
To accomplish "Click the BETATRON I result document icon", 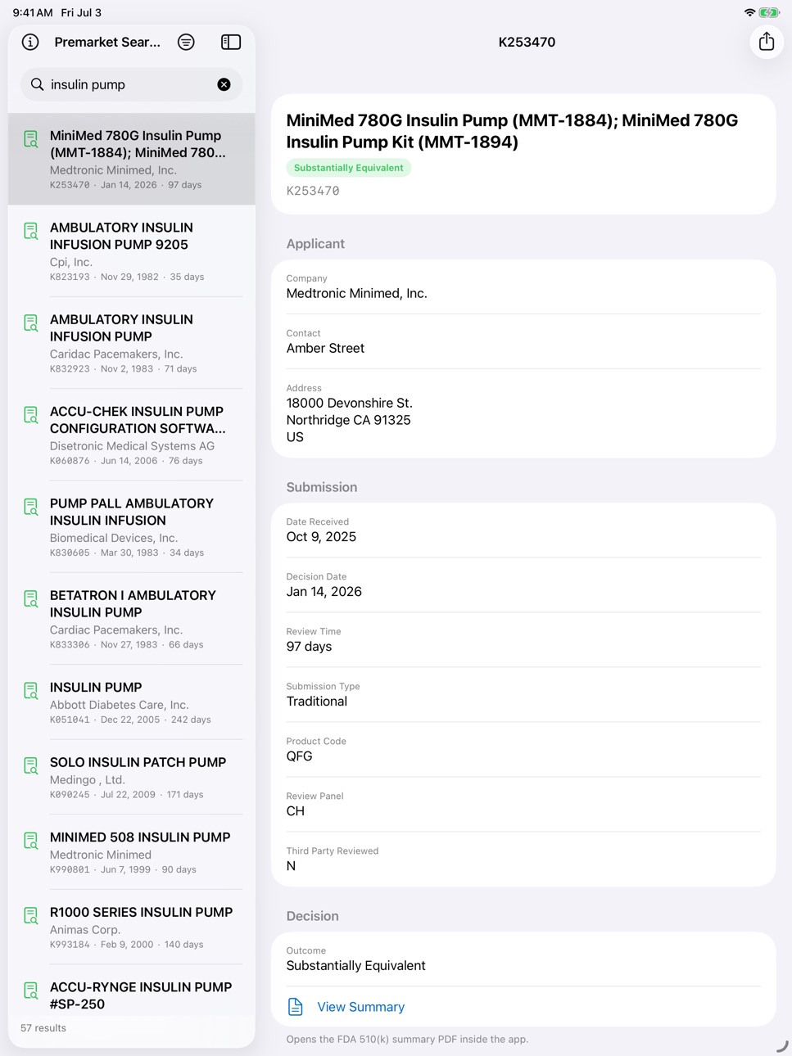I will pyautogui.click(x=31, y=598).
